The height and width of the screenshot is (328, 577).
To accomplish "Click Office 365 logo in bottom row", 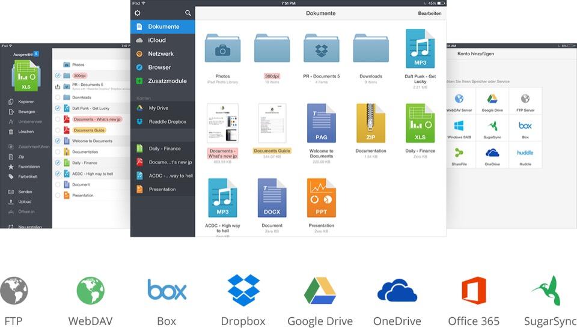I will coord(474,291).
